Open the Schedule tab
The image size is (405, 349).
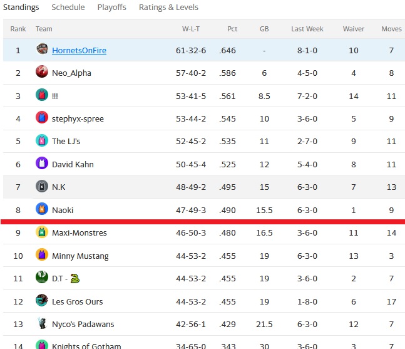68,8
